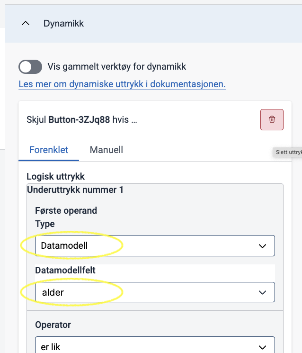Click the arrow on Datamodell dropdown
Screen dimensions: 302x353
click(x=262, y=246)
